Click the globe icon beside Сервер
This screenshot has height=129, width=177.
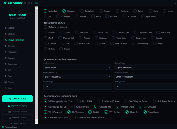(6, 28)
